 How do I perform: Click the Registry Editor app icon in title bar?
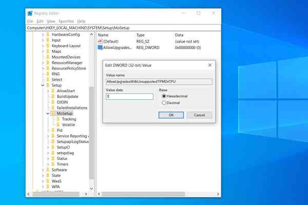tap(30, 13)
